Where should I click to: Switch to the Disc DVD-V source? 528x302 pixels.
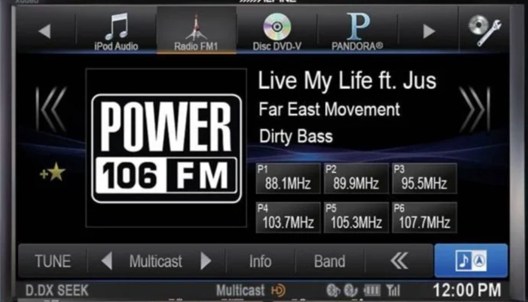coord(277,31)
